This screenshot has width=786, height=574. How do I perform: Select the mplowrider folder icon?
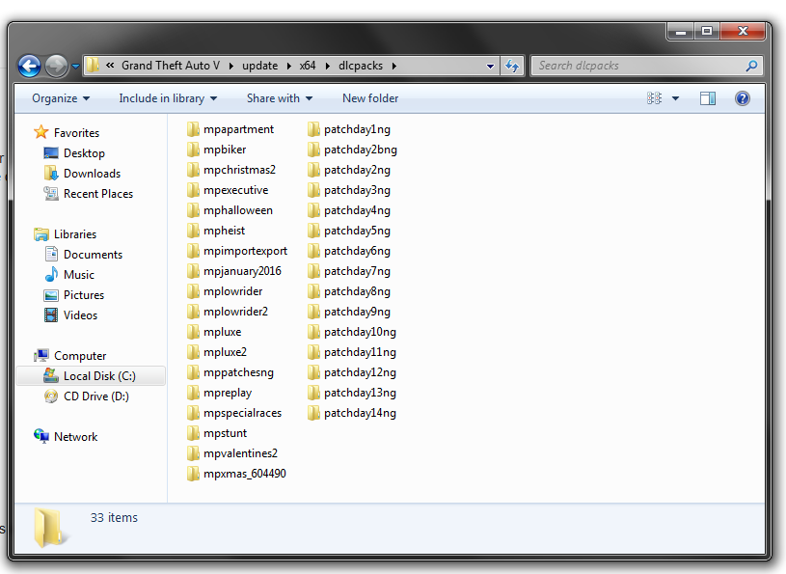click(x=193, y=291)
